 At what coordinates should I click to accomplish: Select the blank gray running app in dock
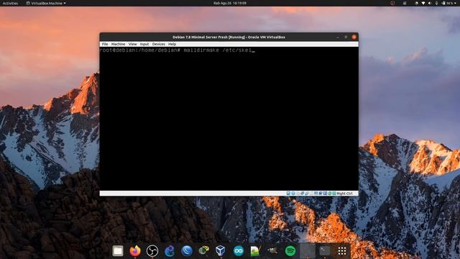click(x=308, y=251)
